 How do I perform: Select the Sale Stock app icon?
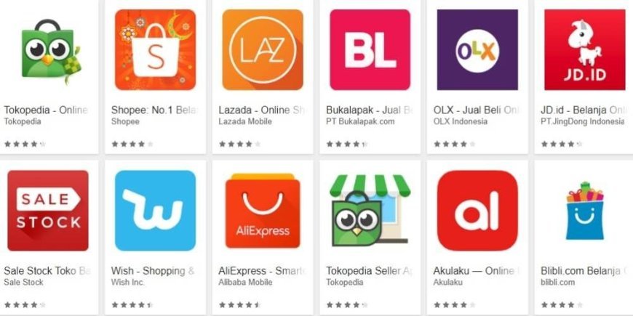pos(48,211)
